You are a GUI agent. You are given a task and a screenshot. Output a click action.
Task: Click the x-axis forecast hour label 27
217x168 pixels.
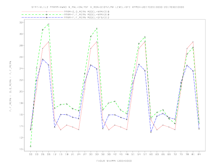click(85, 154)
